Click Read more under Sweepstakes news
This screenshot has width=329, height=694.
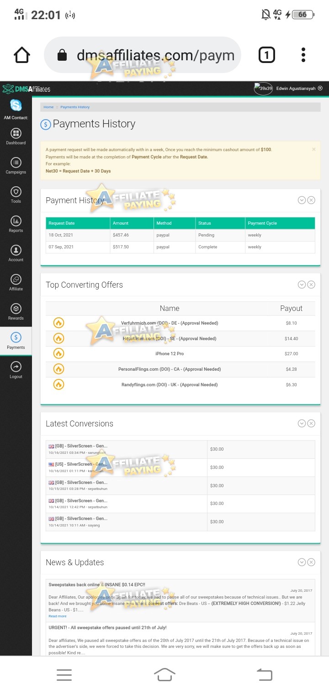[58, 616]
